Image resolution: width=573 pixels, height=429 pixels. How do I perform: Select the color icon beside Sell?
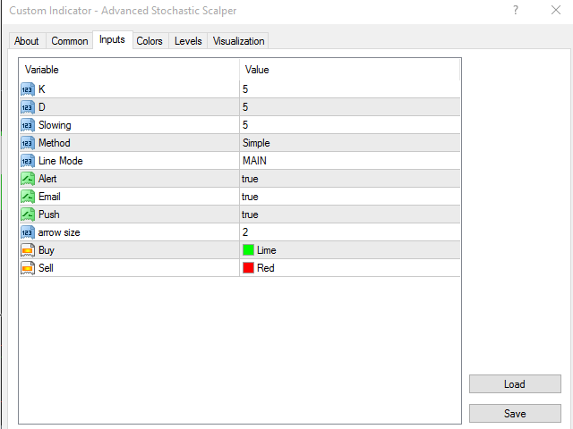[27, 268]
